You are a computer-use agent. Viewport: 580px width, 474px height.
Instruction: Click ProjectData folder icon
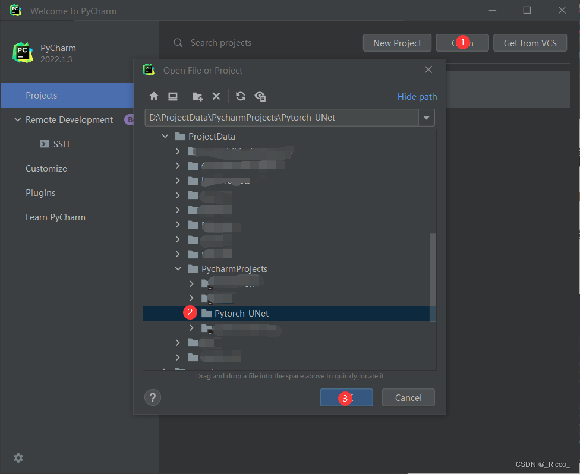[180, 137]
